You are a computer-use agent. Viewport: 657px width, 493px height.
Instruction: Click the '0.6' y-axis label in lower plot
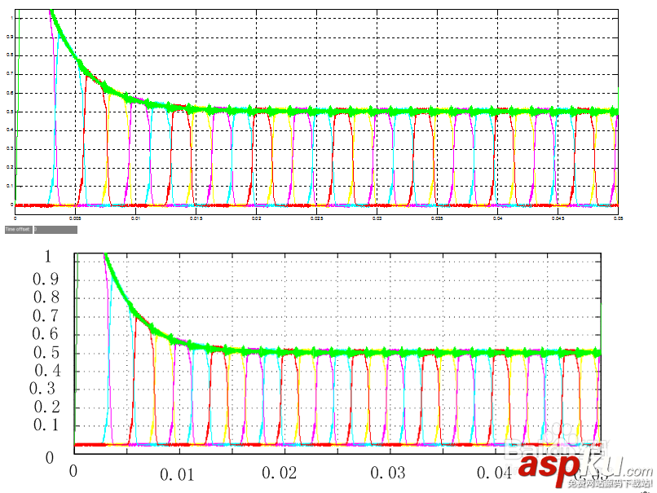pyautogui.click(x=46, y=334)
